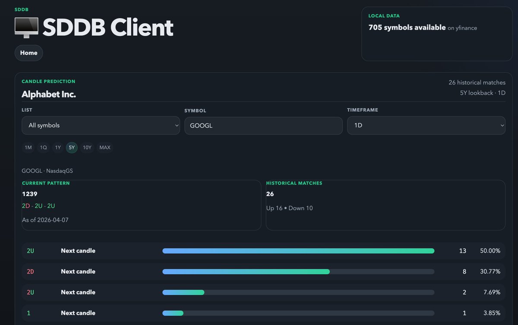Click the 'GOOGL · NasdaqGS' label

[47, 171]
